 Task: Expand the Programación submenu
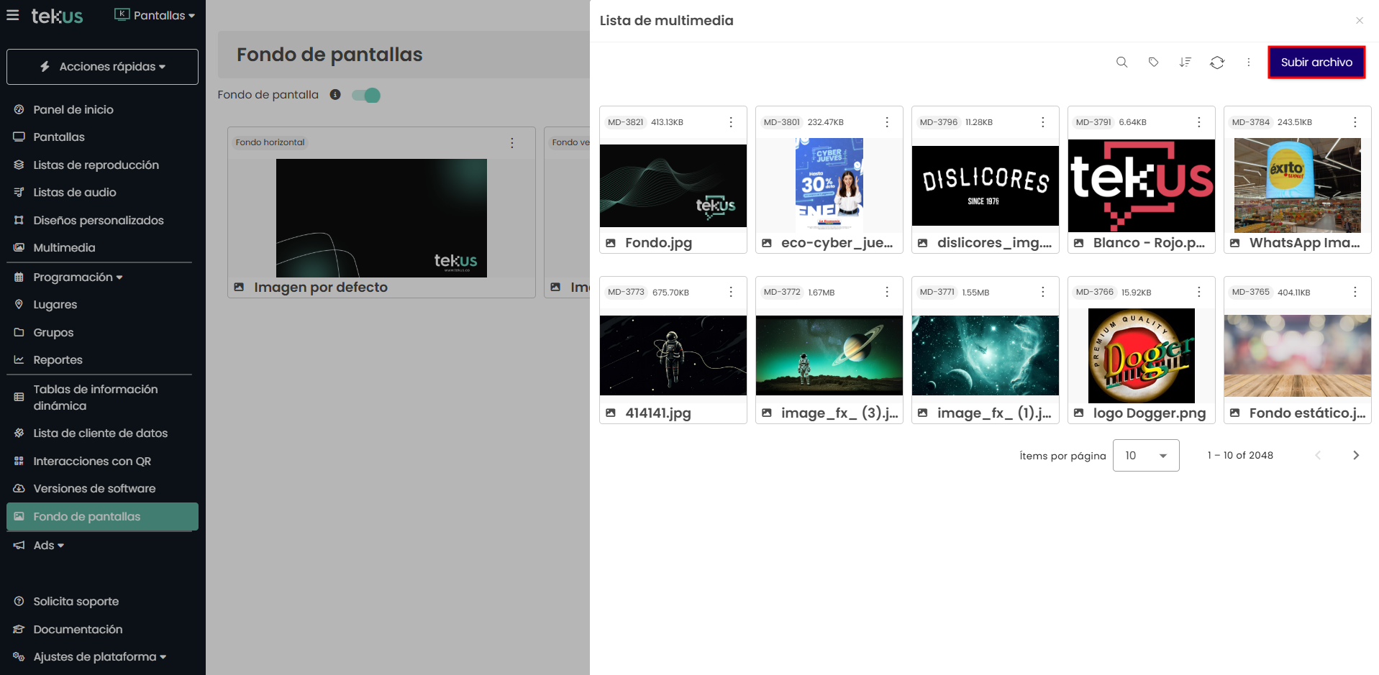tap(78, 277)
